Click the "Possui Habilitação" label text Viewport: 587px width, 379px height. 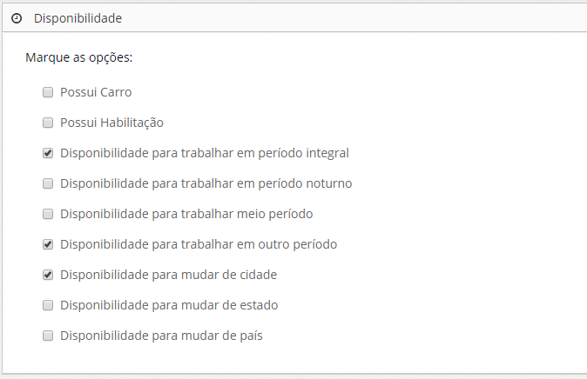pos(111,123)
